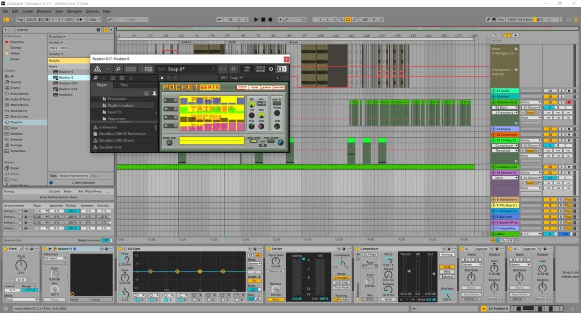Toggle Reaktor EDIT mode button

[131, 69]
